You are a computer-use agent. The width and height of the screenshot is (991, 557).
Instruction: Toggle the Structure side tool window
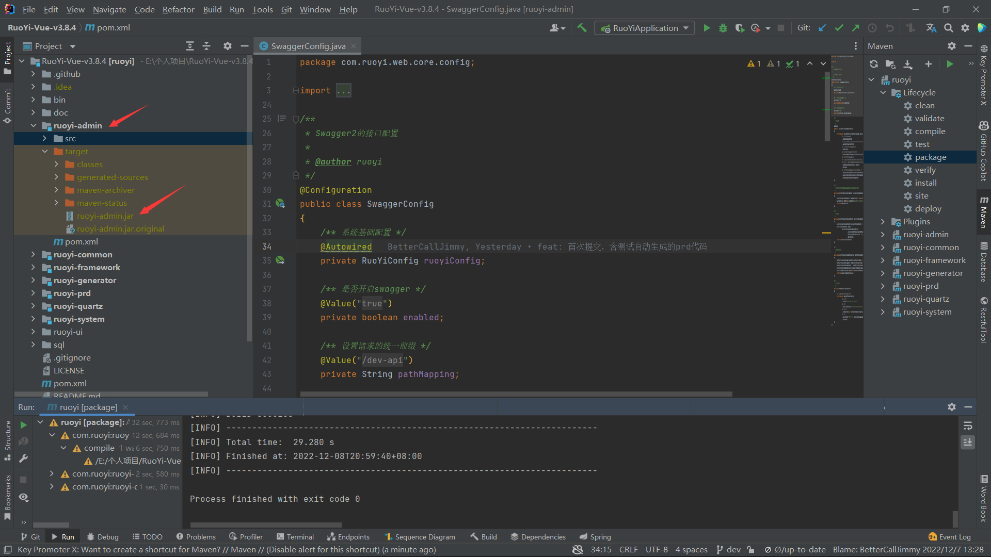pos(8,441)
